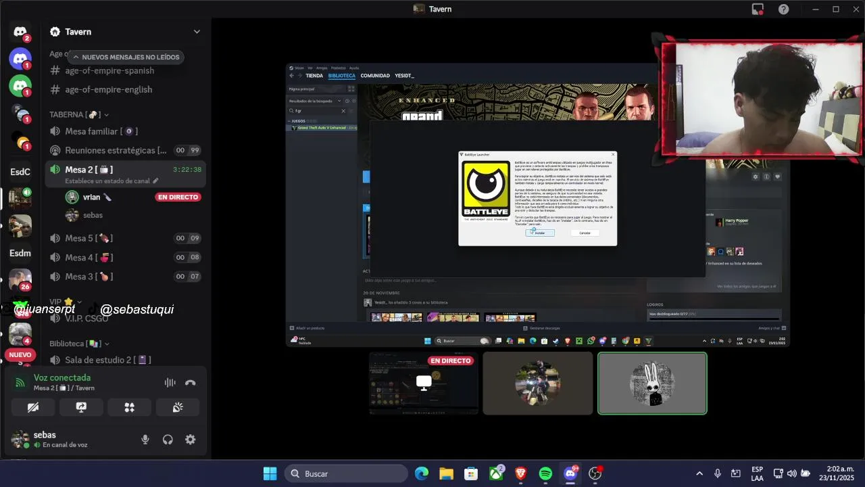Open Spotify from taskbar
865x487 pixels.
545,473
